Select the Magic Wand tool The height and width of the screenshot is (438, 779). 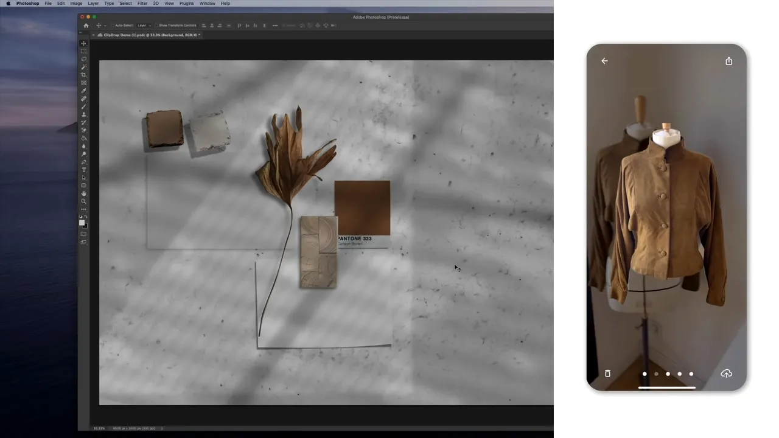[83, 67]
